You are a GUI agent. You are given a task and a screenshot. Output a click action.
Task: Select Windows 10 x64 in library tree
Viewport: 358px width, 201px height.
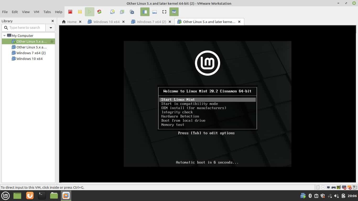(27, 59)
